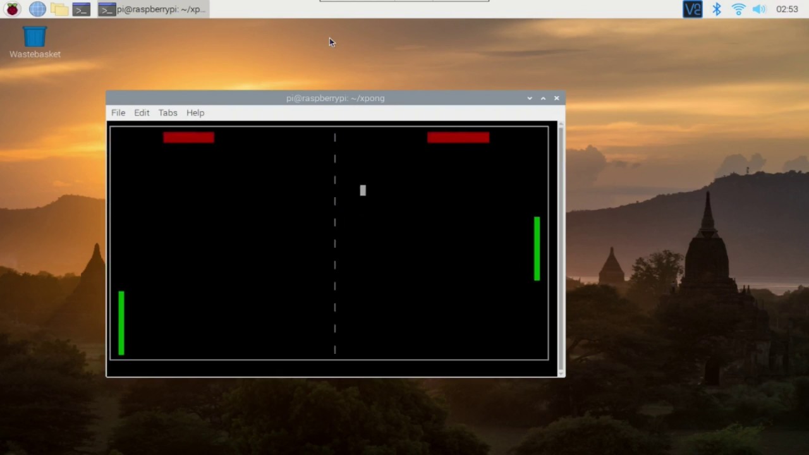This screenshot has width=809, height=455.
Task: Click the left green pong paddle
Action: [121, 323]
